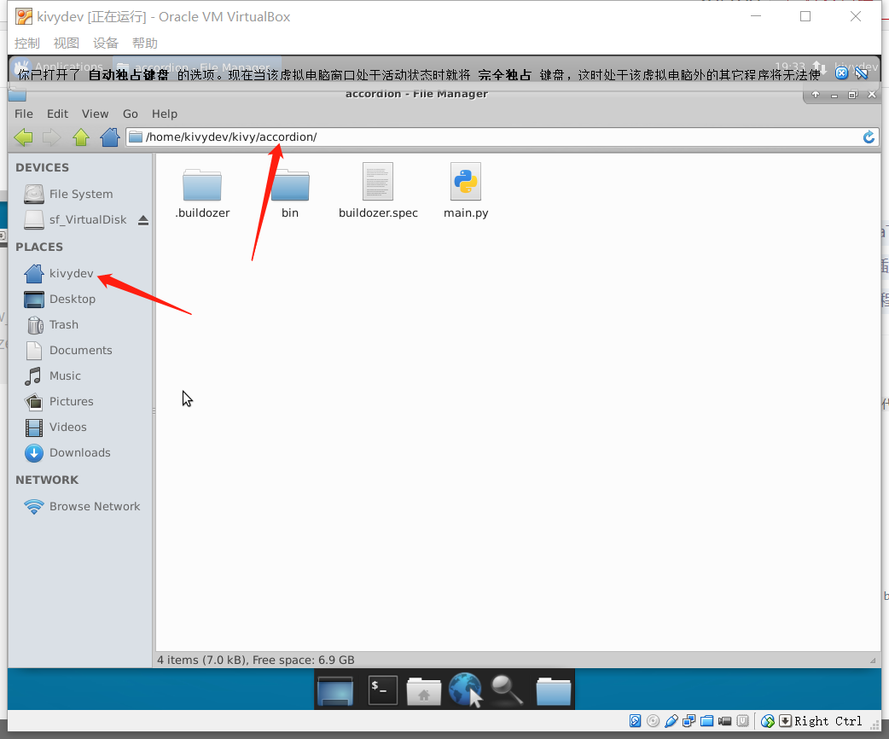Select the main.py Python file
The width and height of the screenshot is (889, 739).
coord(466,191)
